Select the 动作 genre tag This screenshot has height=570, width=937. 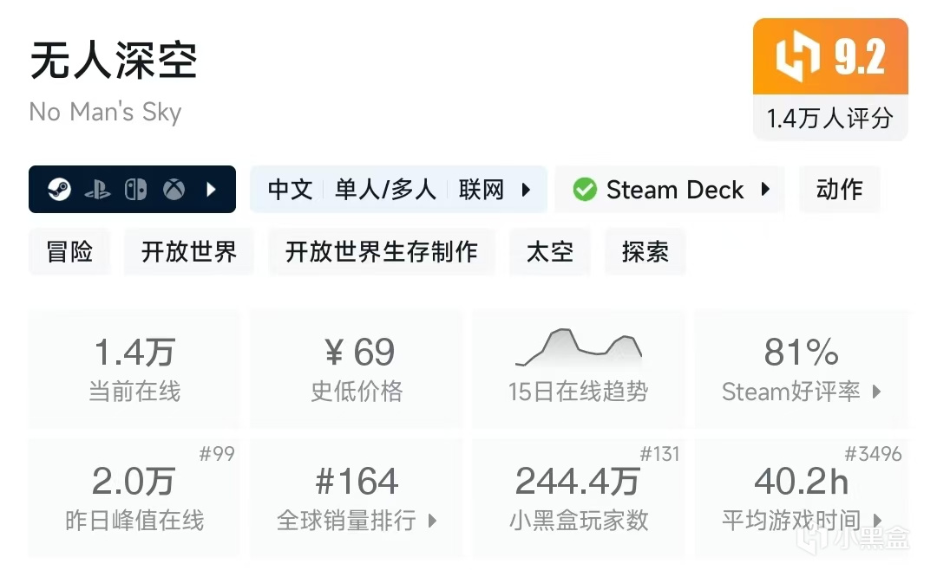[x=839, y=190]
